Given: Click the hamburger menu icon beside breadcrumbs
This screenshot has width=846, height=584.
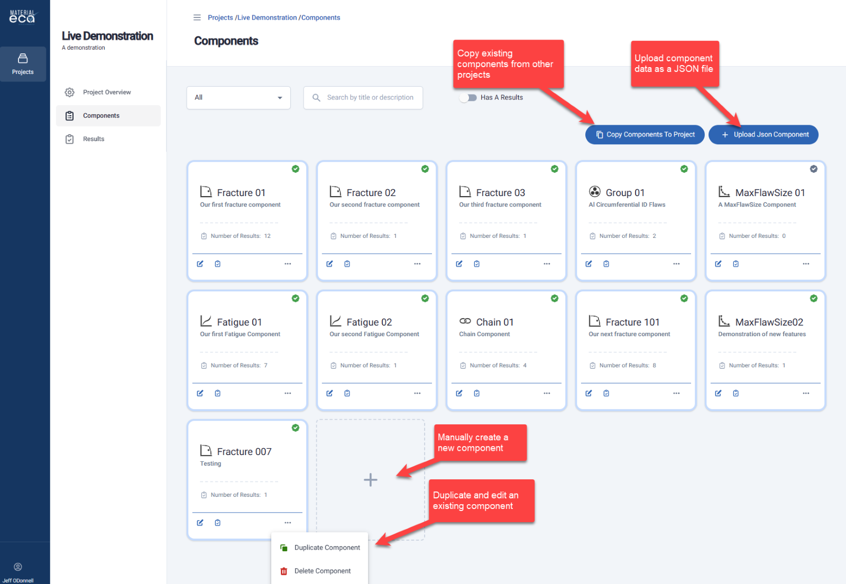Looking at the screenshot, I should [x=197, y=17].
